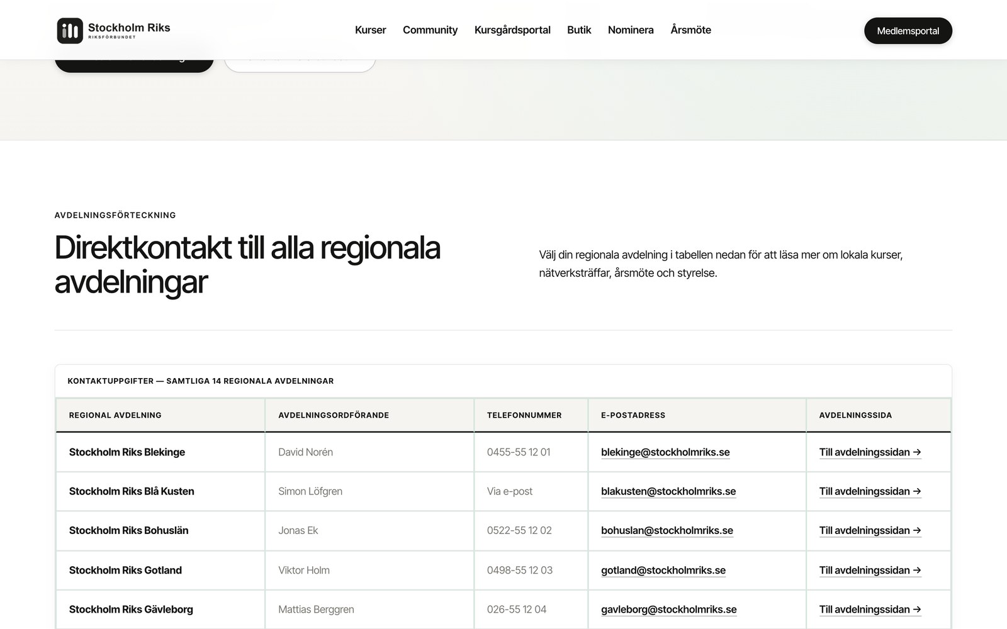Click the Stockholm Riks logo icon
The width and height of the screenshot is (1007, 629).
70,30
